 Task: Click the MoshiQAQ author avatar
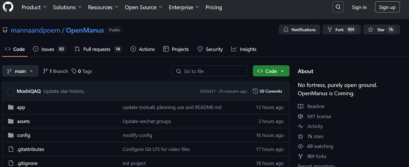11,91
